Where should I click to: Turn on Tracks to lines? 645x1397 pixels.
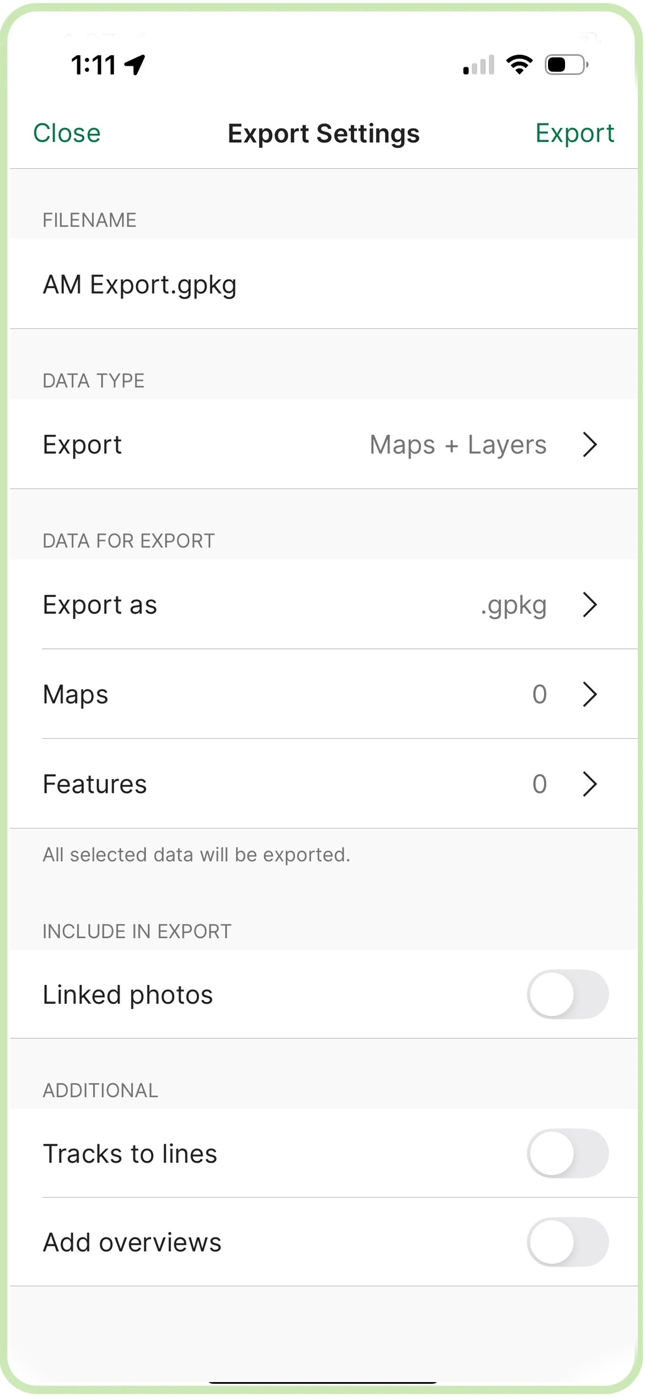[x=567, y=1153]
